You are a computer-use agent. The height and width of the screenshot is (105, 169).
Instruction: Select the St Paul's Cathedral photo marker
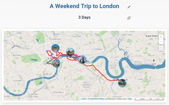pos(70,52)
